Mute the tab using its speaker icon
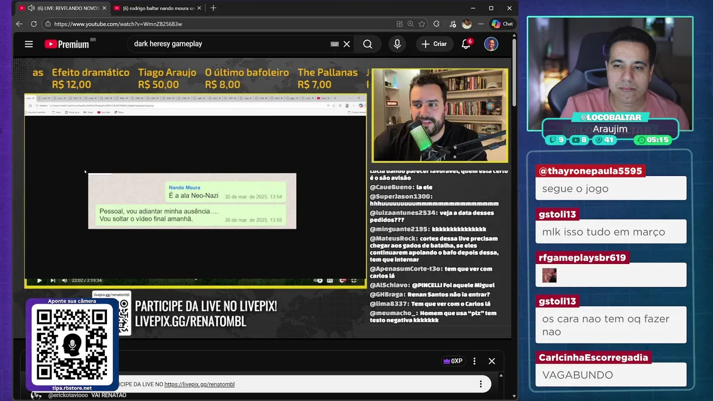Viewport: 713px width, 401px height. [x=31, y=8]
